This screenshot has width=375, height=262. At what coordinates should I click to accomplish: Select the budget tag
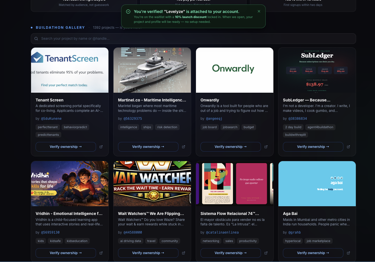coord(249,127)
